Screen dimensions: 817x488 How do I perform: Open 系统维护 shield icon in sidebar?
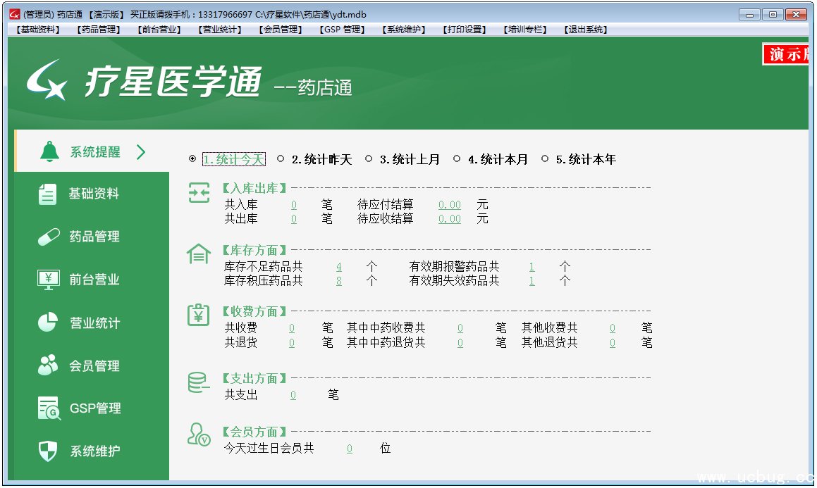point(48,451)
